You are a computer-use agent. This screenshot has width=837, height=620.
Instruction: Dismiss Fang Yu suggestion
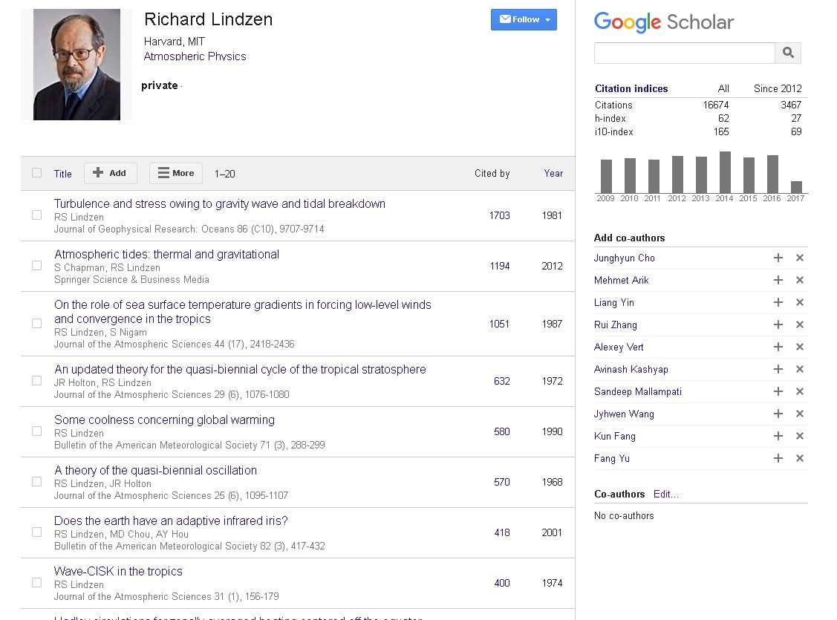point(800,458)
